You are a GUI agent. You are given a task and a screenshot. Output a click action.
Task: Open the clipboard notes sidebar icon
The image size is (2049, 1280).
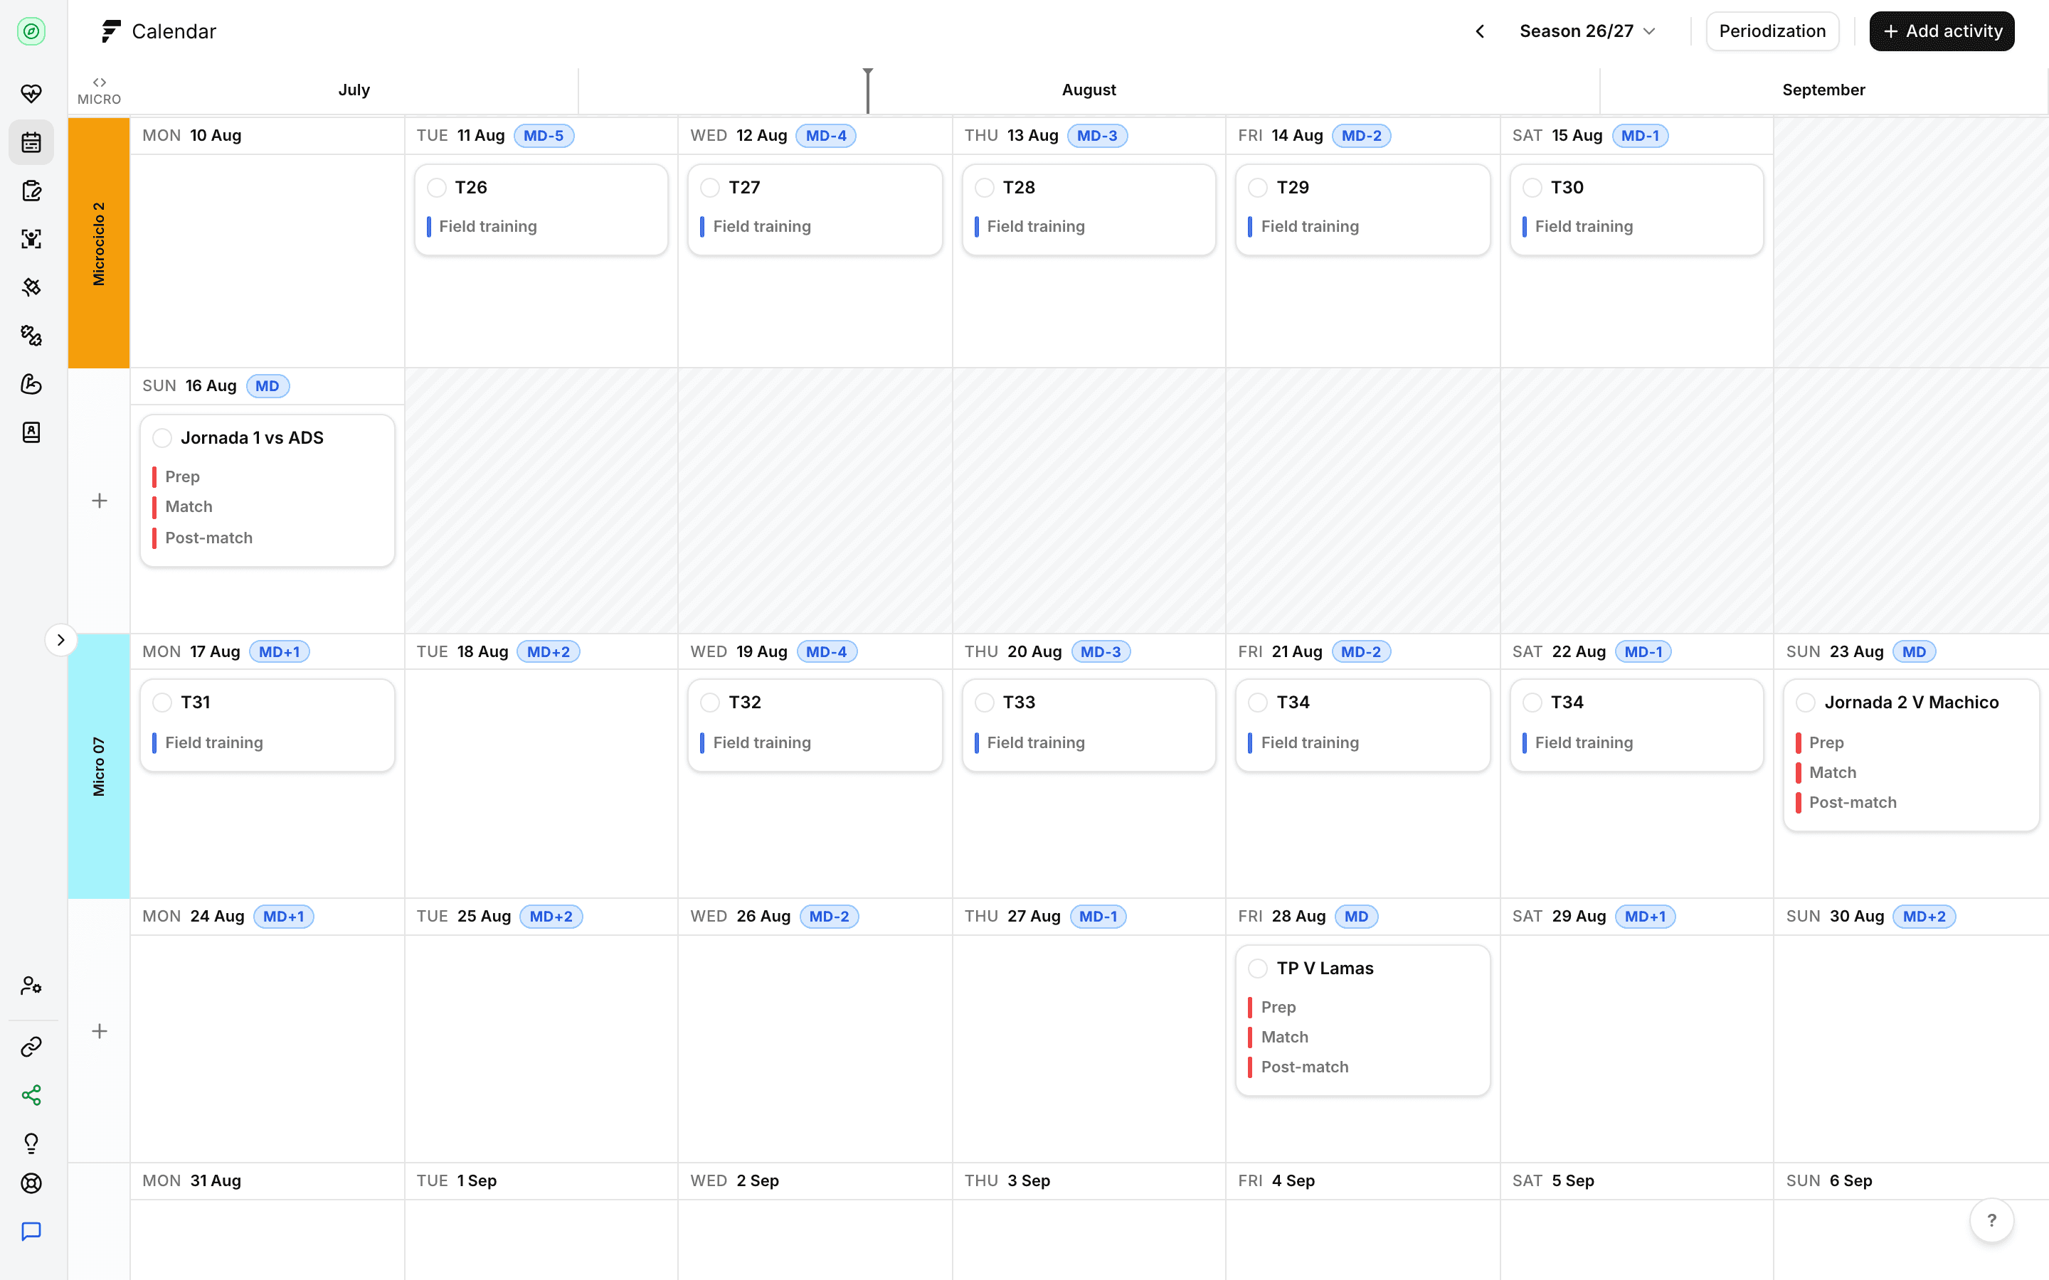pos(31,191)
